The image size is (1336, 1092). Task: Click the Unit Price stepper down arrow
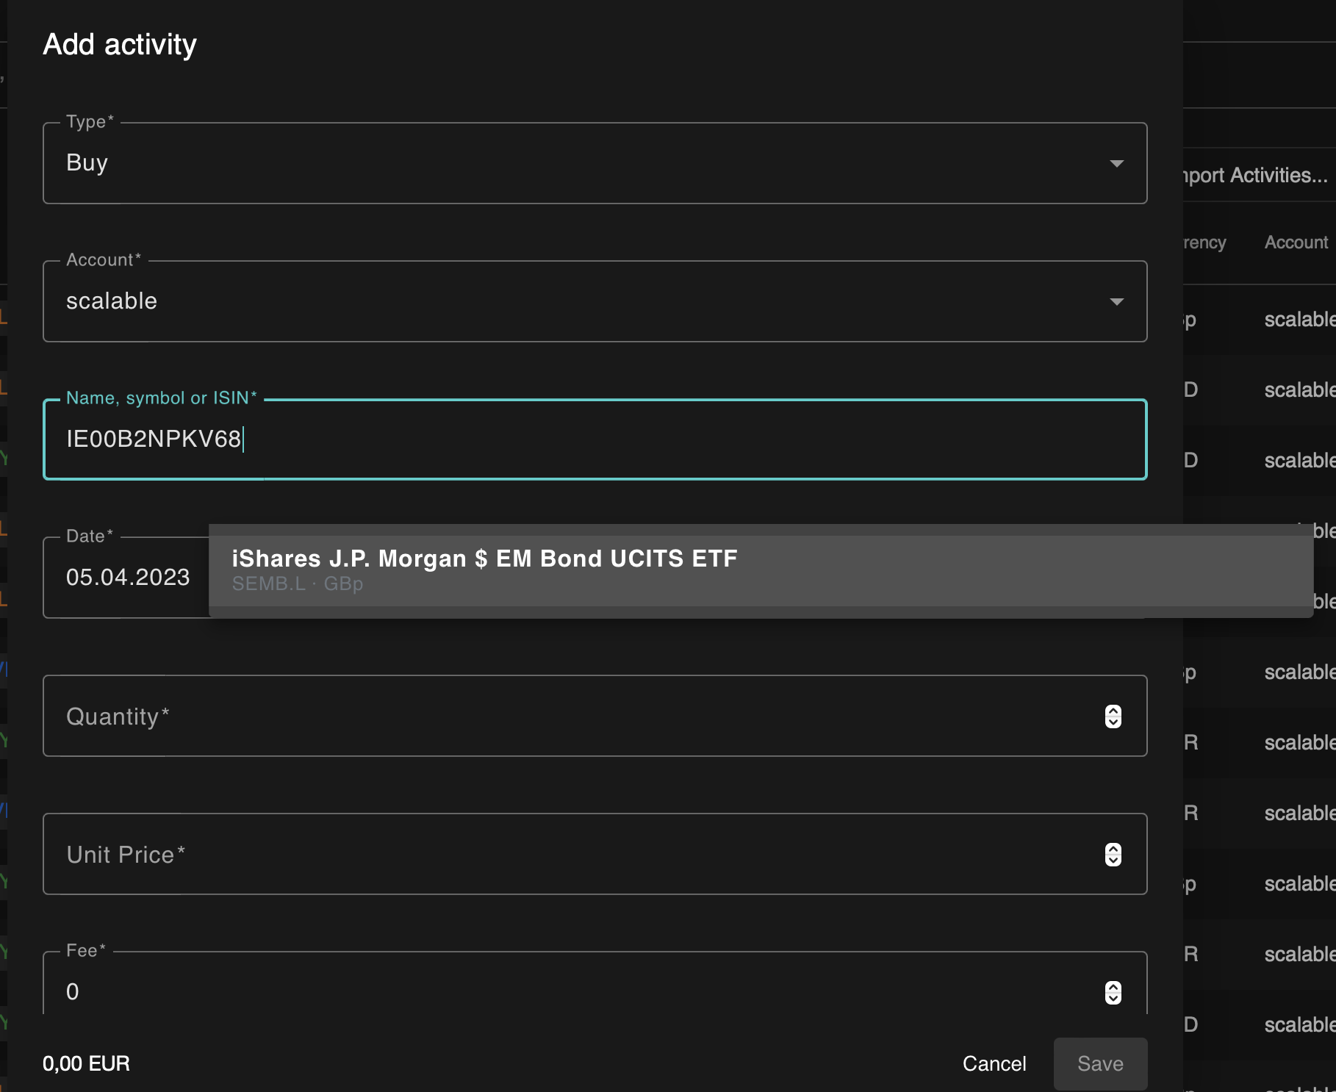click(x=1113, y=861)
